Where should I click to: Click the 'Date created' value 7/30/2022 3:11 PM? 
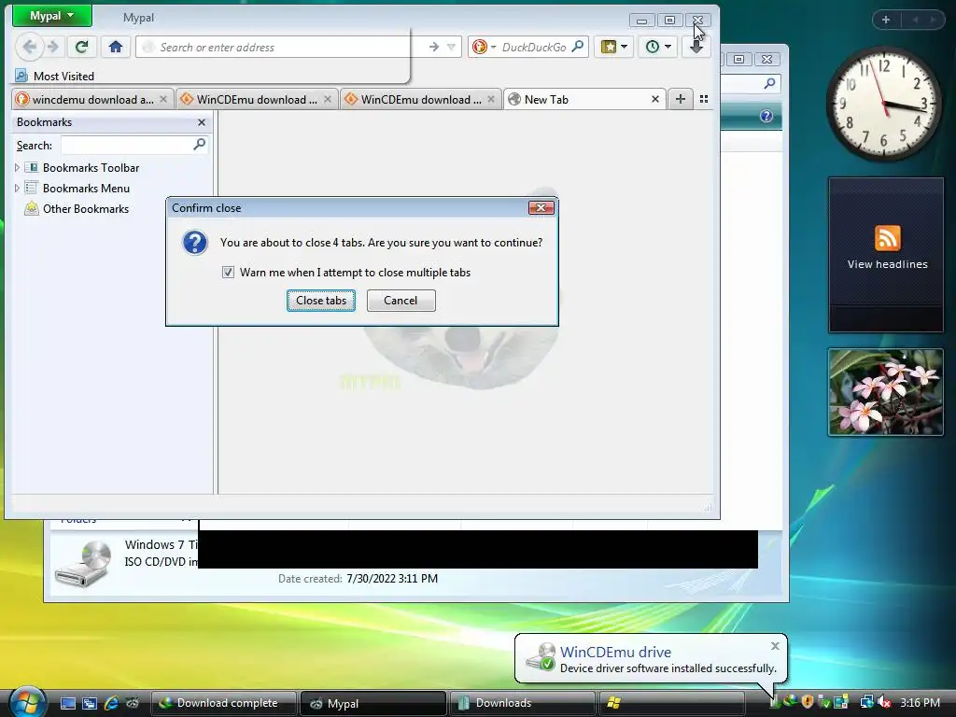[x=392, y=579]
